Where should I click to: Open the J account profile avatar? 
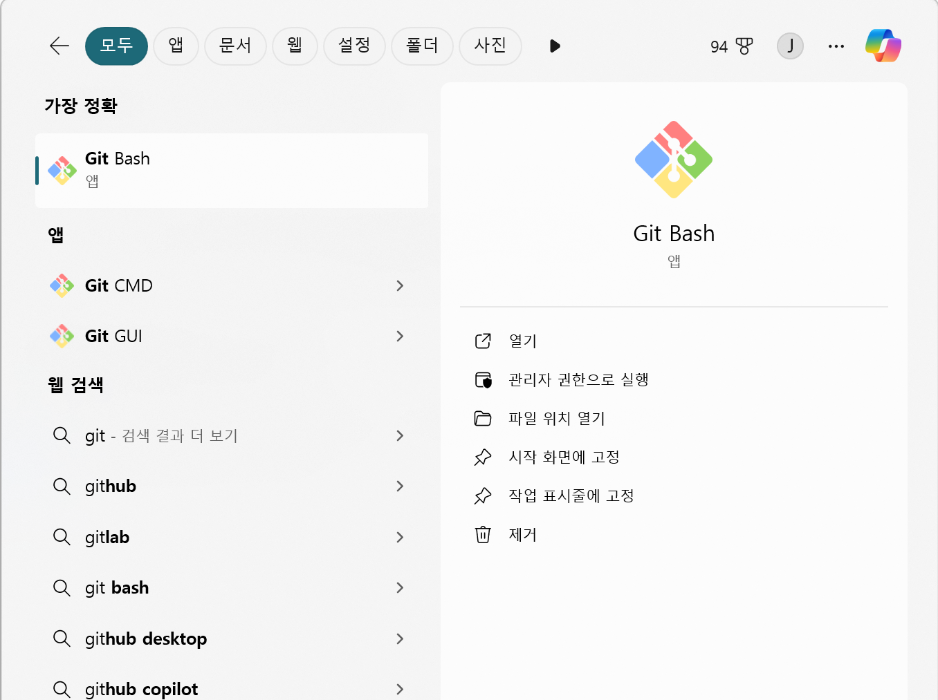coord(790,46)
